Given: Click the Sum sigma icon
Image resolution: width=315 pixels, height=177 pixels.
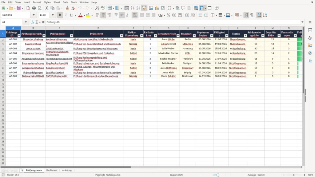Looking at the screenshot, I should (37, 22).
